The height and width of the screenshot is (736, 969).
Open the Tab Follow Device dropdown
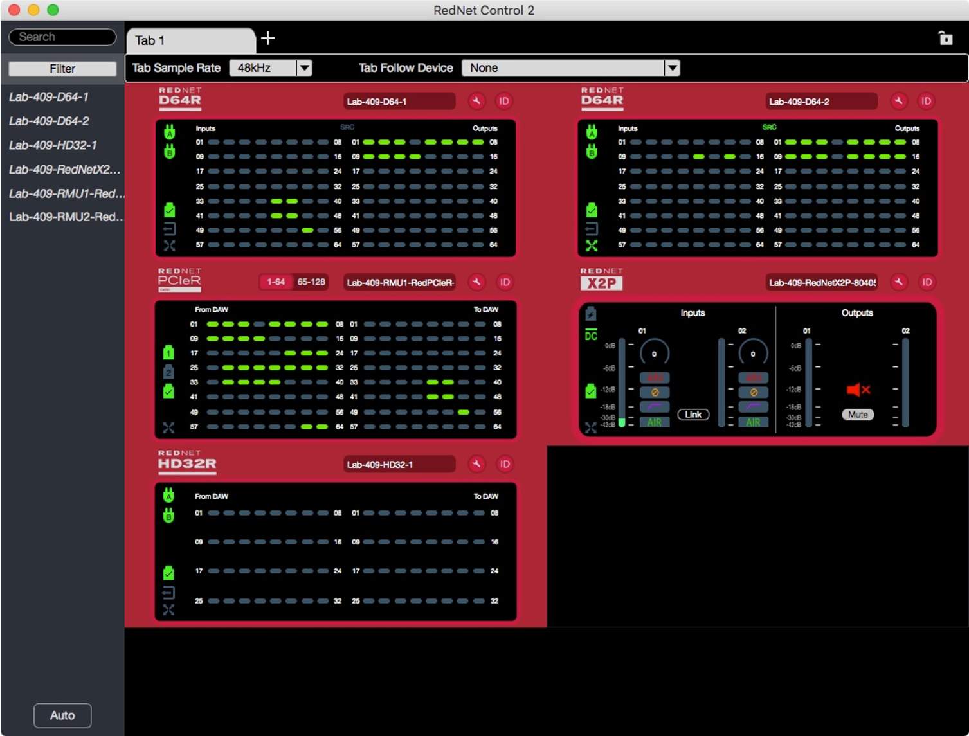coord(671,67)
